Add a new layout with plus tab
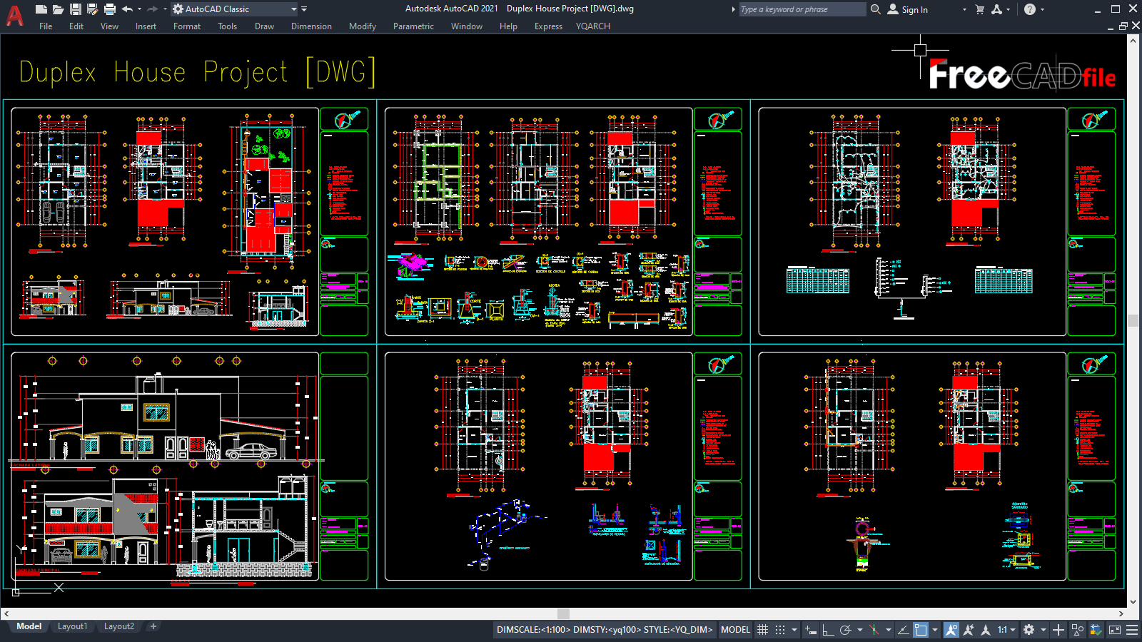1142x642 pixels. (x=153, y=626)
